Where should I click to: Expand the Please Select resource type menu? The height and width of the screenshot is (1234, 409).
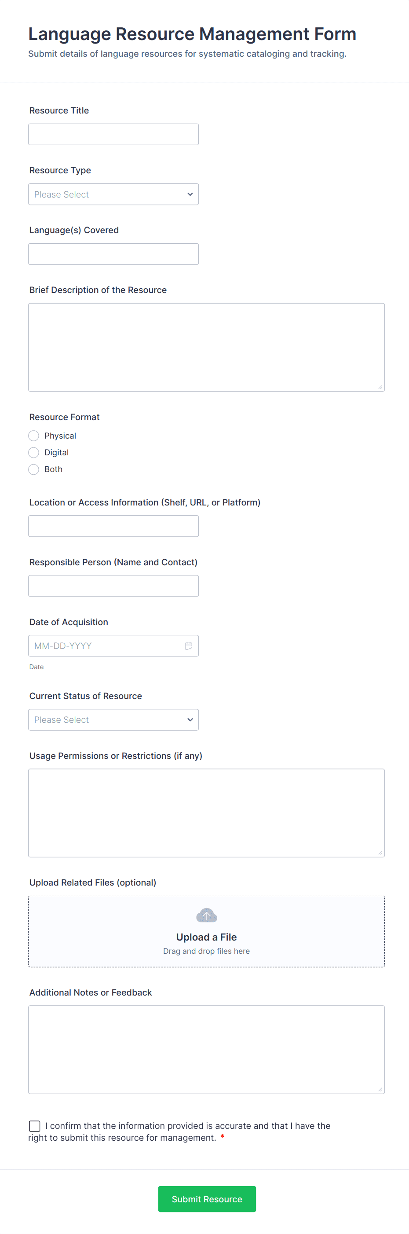(x=113, y=194)
